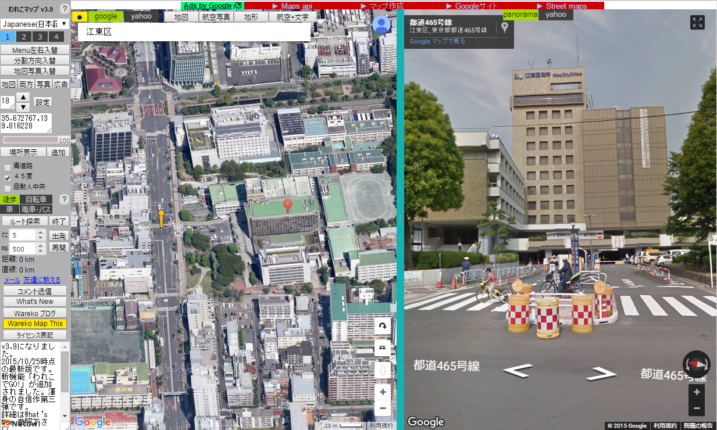The image size is (717, 430).
Task: Show both panes with 両方 button
Action: tap(26, 84)
